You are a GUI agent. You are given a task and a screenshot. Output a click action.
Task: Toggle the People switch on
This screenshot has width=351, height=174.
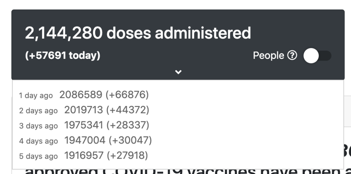coord(317,56)
